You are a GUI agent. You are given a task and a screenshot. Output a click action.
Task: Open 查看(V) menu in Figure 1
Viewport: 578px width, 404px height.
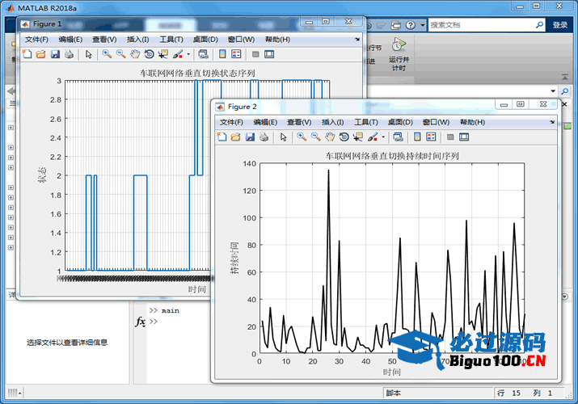pyautogui.click(x=104, y=40)
